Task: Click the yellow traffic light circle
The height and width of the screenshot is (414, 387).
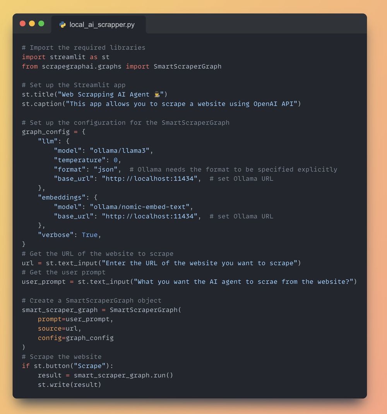Action: 33,23
